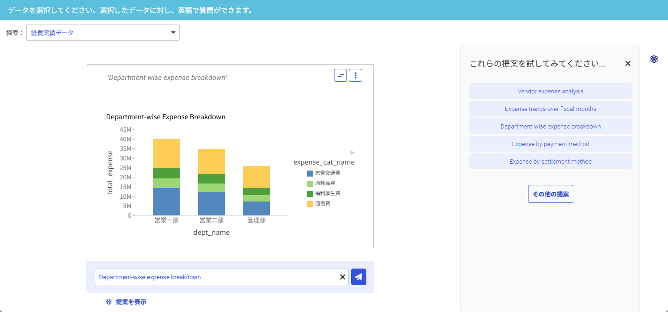Viewport: 668px width, 312px height.
Task: Click the 提案を表示 link
Action: [131, 302]
